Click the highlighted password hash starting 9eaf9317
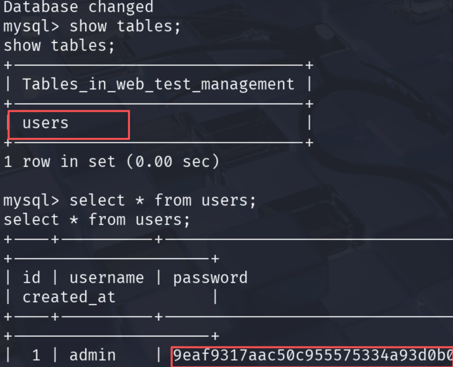 [312, 356]
